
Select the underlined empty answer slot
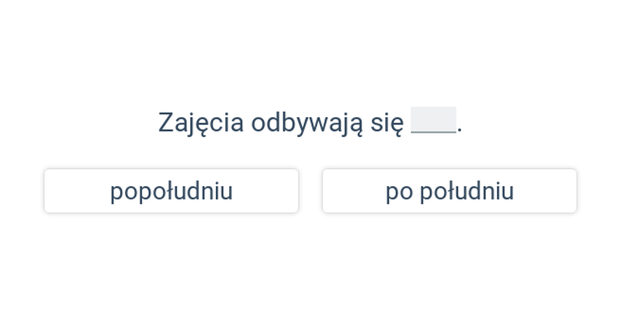[x=434, y=120]
